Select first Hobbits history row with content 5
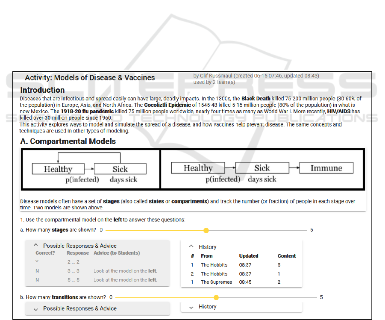Viewport: 385px width, 320px height. coord(214,265)
